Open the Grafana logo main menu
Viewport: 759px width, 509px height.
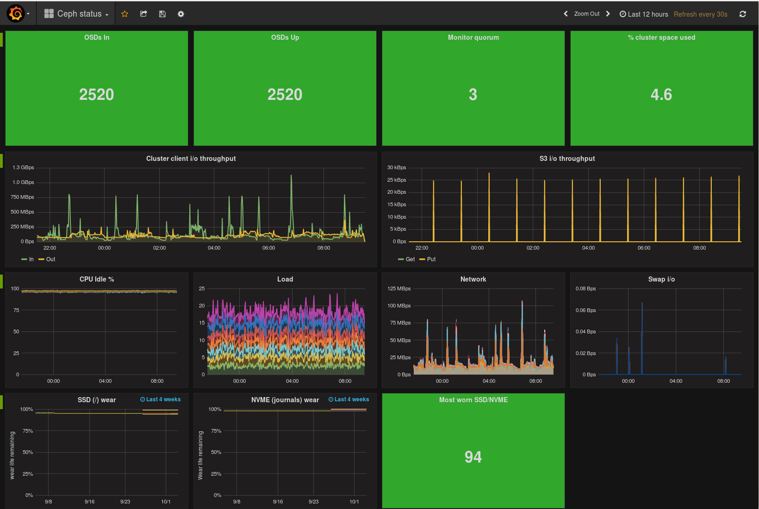(x=16, y=14)
